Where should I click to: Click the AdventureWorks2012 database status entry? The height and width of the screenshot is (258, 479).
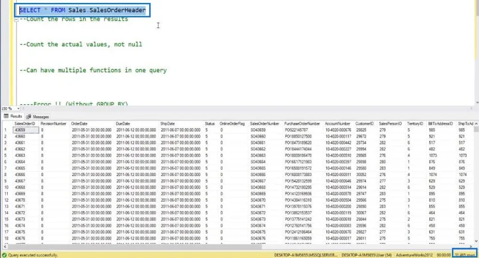point(414,255)
